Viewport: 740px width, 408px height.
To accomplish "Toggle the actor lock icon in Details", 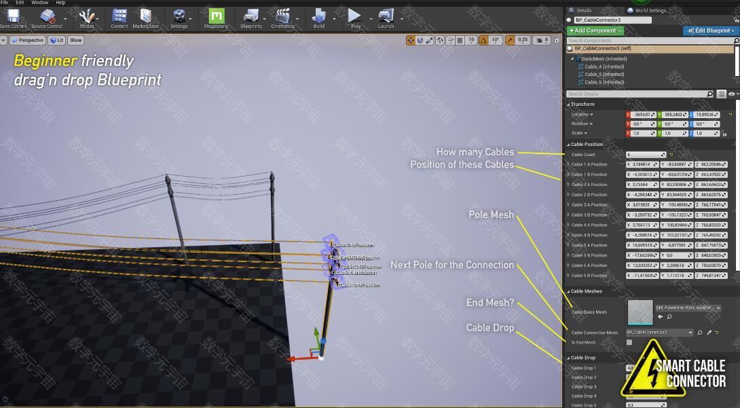I will [736, 20].
